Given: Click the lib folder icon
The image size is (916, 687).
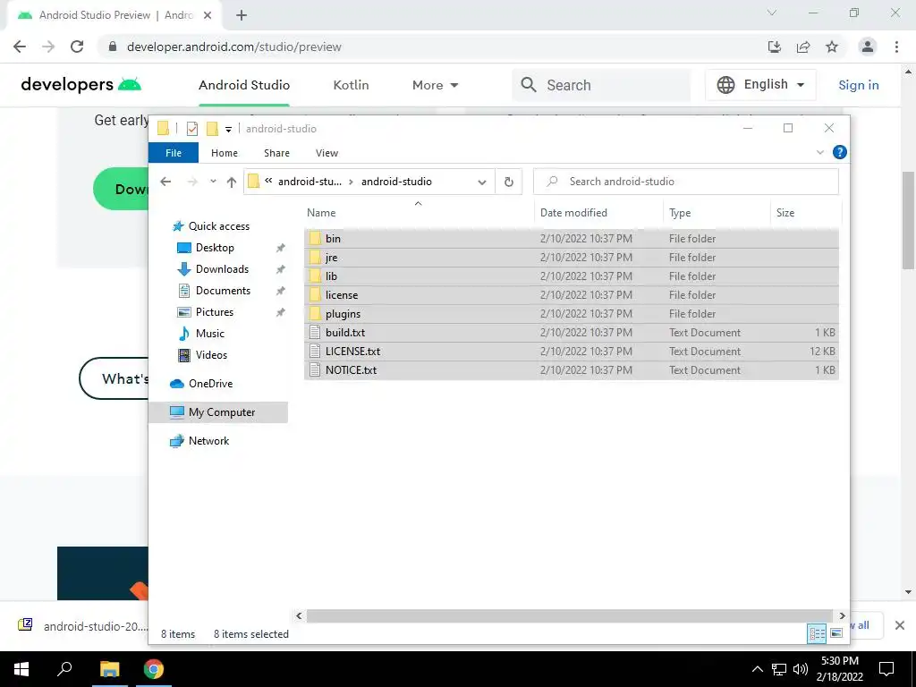Looking at the screenshot, I should pyautogui.click(x=315, y=276).
